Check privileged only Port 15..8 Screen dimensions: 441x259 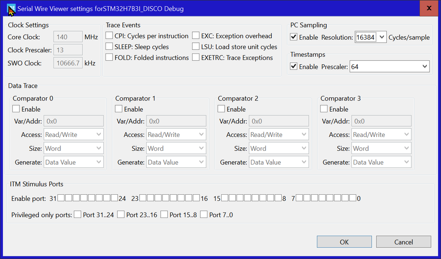click(164, 215)
